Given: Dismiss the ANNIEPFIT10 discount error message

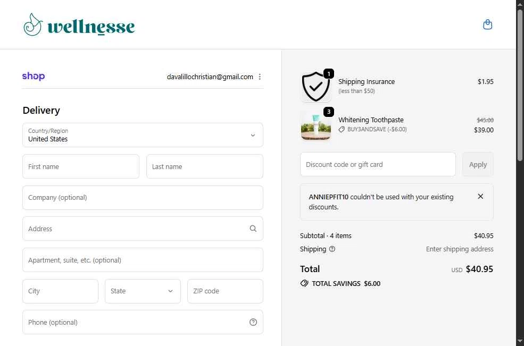Looking at the screenshot, I should tap(480, 196).
